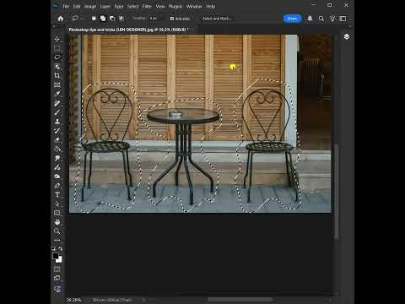Select the Path Selection arrow tool
Viewport: 405px width, 304px height.
coord(57,204)
